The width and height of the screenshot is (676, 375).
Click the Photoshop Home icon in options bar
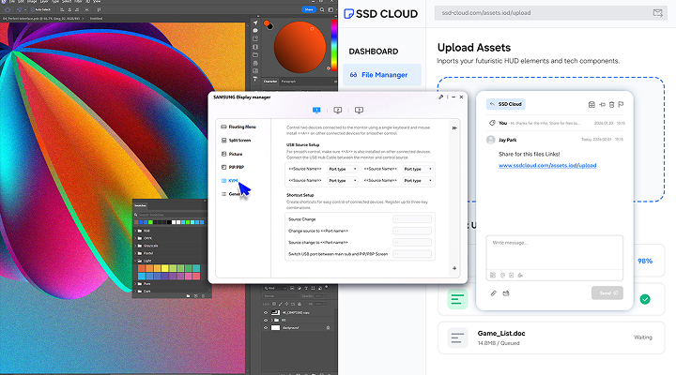[8, 9]
